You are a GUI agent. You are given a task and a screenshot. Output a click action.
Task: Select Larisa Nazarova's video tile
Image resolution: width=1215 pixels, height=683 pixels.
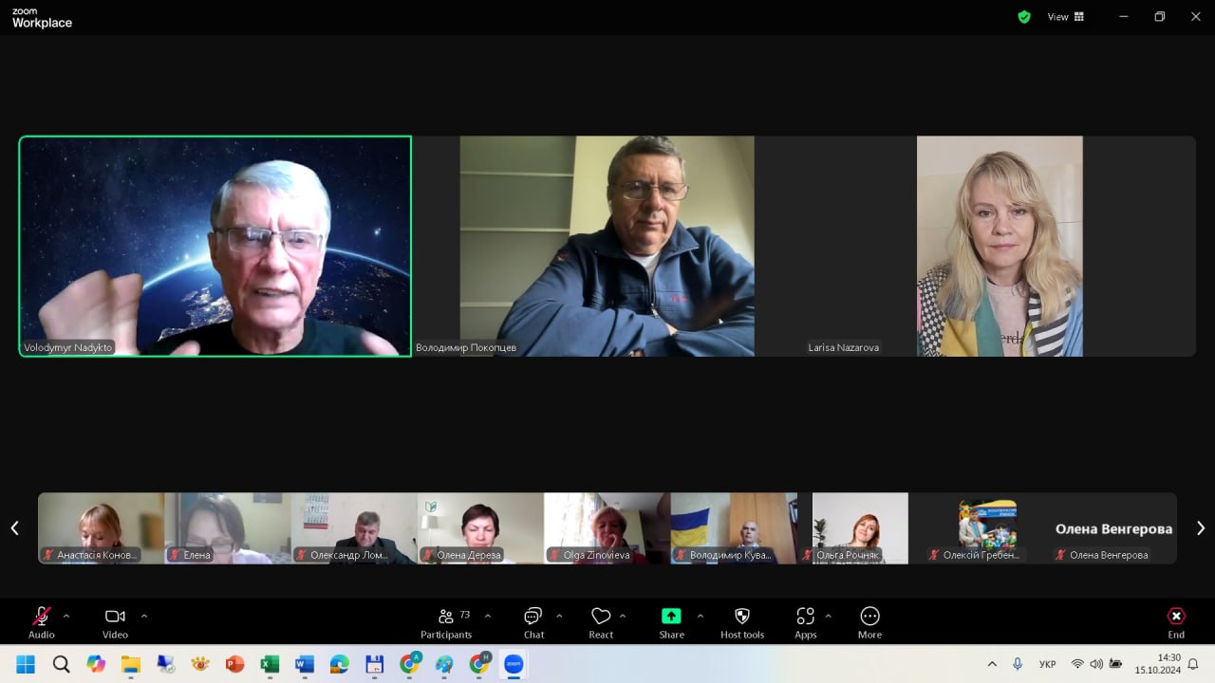(x=999, y=247)
